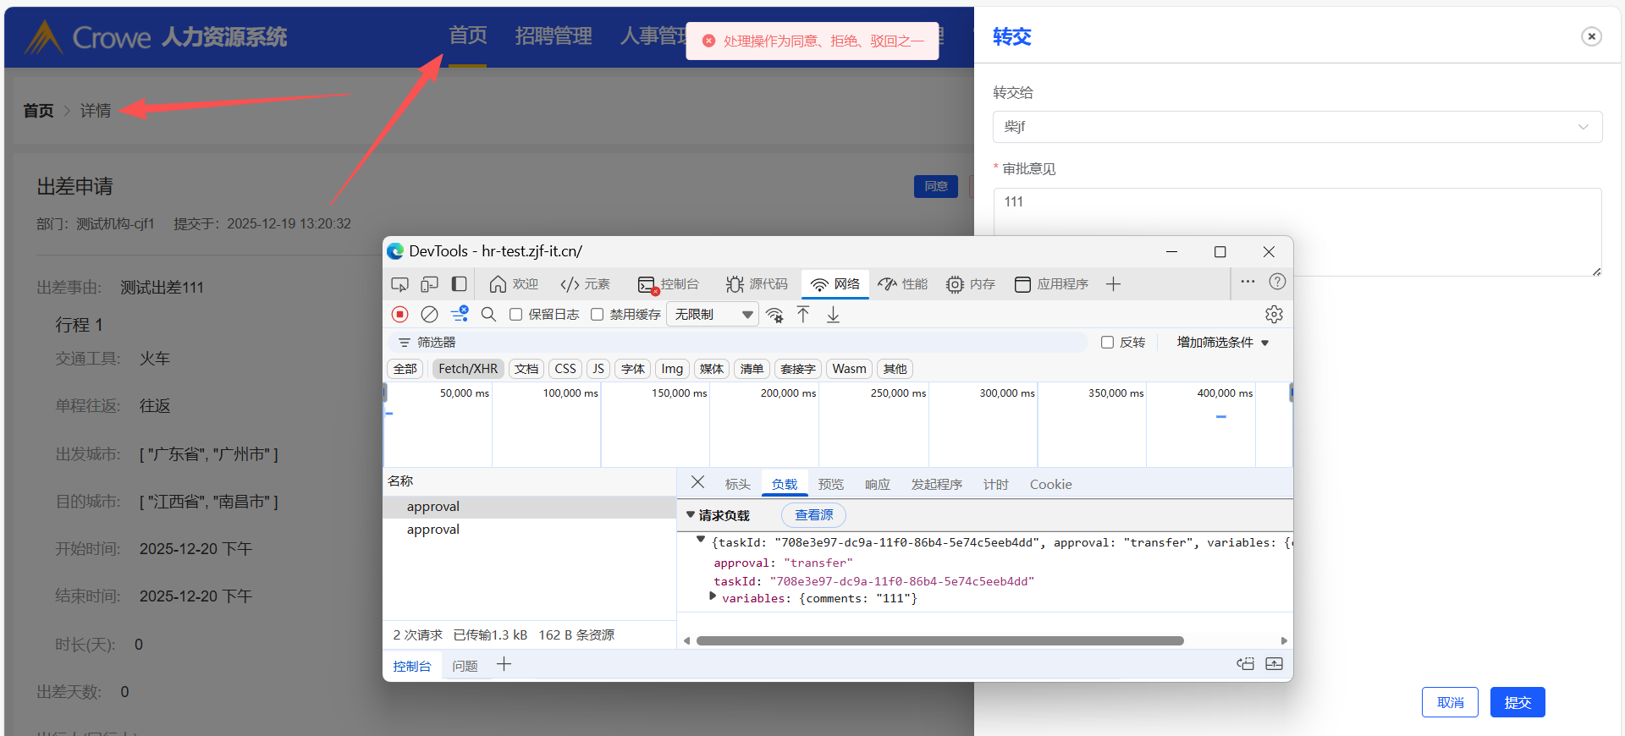Click the export HAR download icon

834,315
